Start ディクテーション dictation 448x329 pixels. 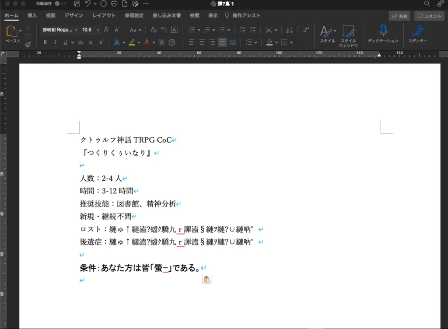[x=382, y=35]
